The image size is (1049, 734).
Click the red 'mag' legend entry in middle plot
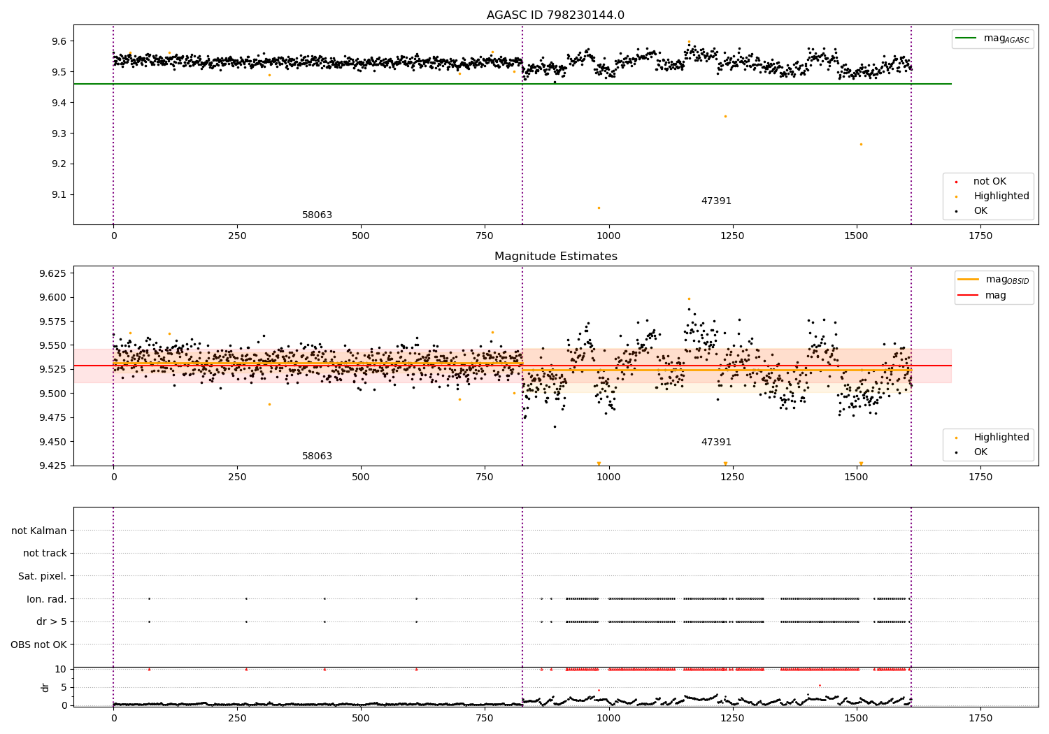click(x=983, y=296)
